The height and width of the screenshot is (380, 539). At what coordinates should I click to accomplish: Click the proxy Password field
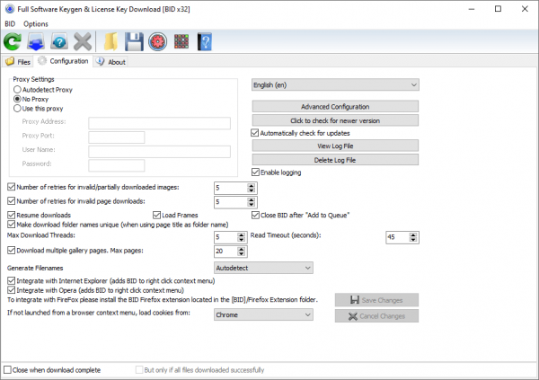coord(117,165)
